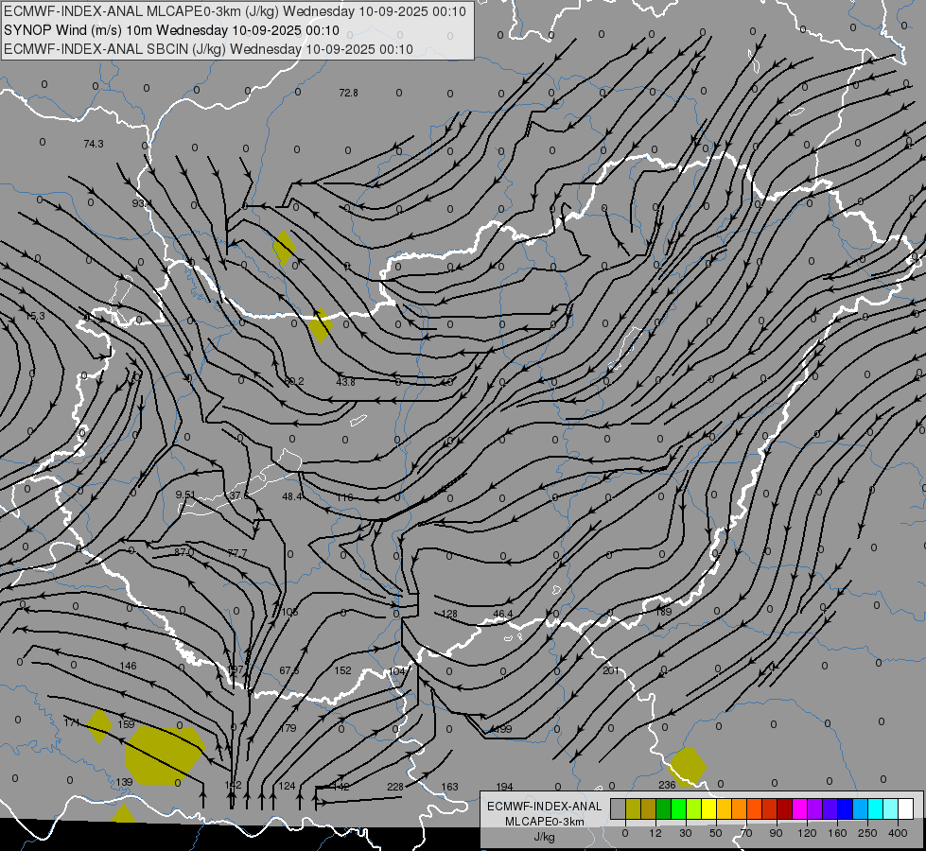Select the pure yellow legend swatch
This screenshot has height=851, width=926.
709,809
